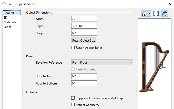
Task: Enable Retain Aspect Ratio checkbox
Action: (x=73, y=47)
